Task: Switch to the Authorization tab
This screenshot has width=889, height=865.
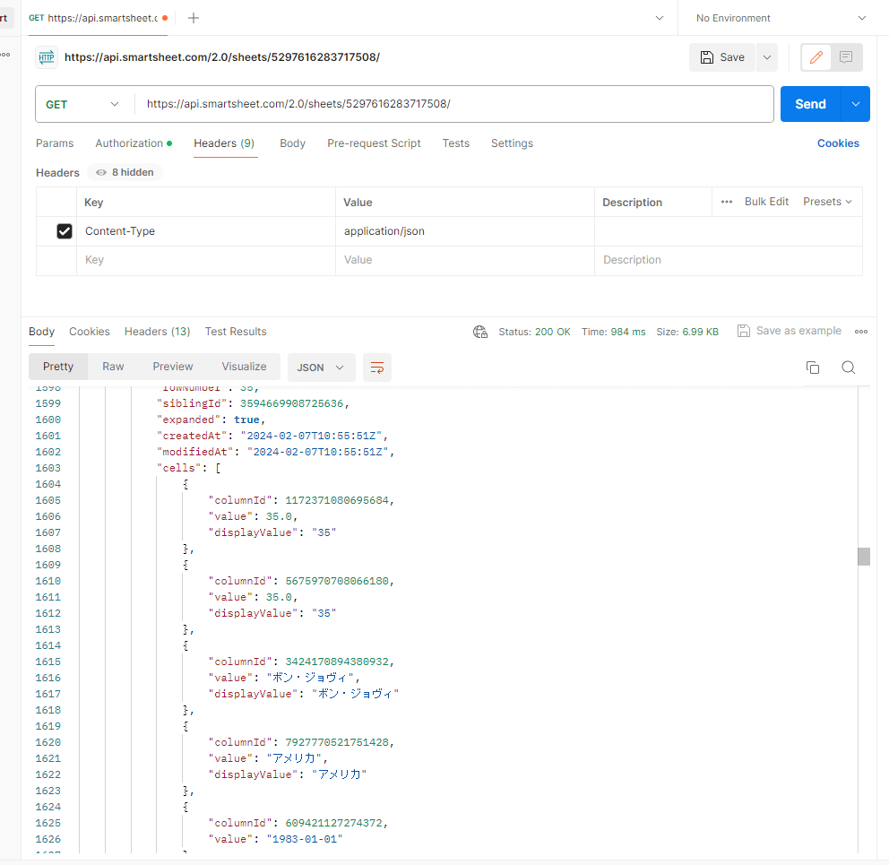Action: [130, 143]
